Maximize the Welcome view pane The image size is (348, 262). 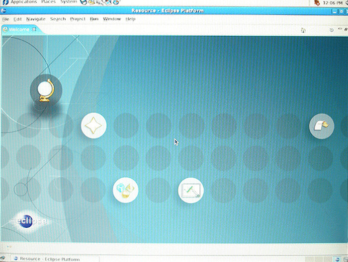346,29
